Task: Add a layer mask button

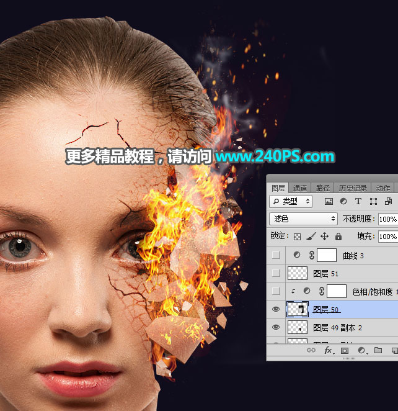Action: click(345, 350)
